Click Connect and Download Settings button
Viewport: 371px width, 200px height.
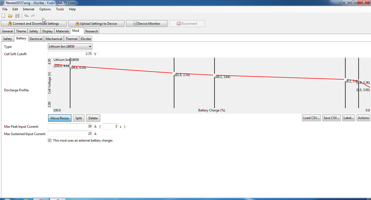(34, 24)
